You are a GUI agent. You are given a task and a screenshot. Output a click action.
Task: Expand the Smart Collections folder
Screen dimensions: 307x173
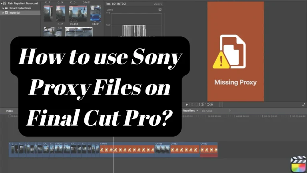(x=3, y=8)
